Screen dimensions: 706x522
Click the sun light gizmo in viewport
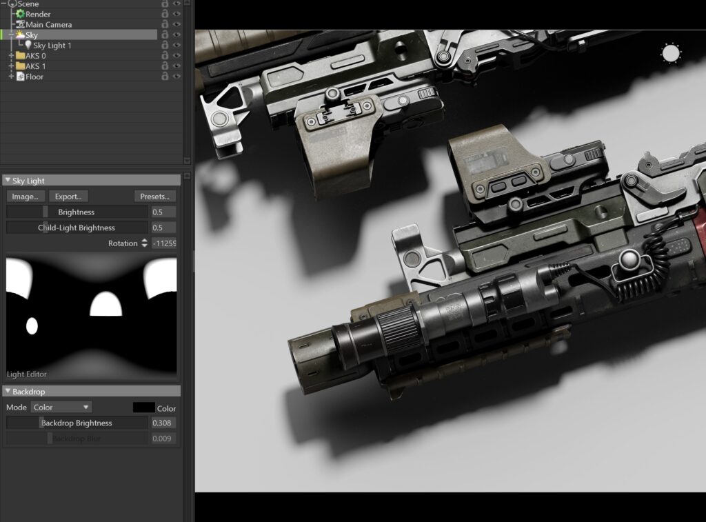click(671, 54)
